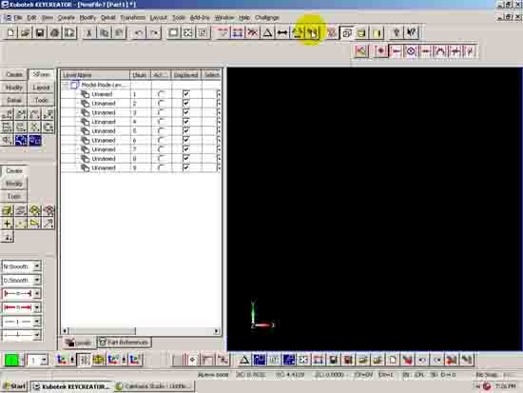Click the horizontal double-arrow dimension icon

282,33
